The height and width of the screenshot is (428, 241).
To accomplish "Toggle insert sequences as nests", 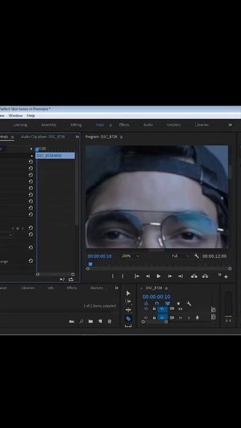I will 146,303.
